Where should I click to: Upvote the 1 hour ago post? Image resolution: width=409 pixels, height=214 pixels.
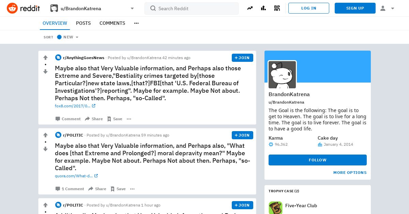(x=45, y=205)
